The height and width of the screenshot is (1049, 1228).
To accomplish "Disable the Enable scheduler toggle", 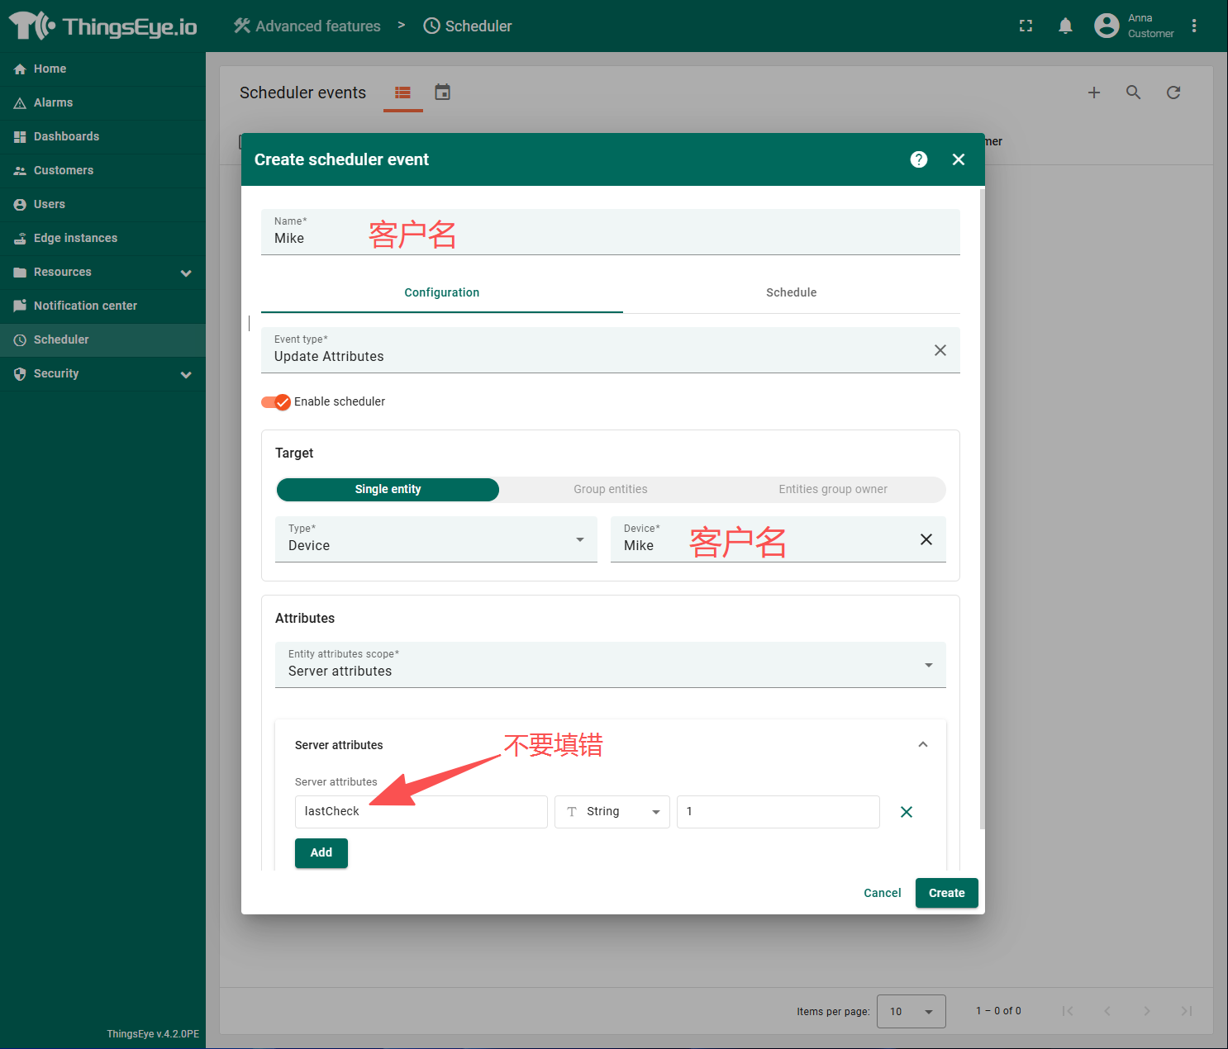I will pyautogui.click(x=276, y=402).
